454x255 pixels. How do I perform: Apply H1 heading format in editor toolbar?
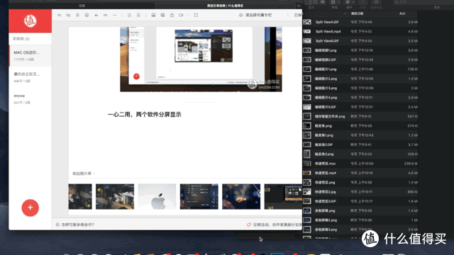pos(59,15)
